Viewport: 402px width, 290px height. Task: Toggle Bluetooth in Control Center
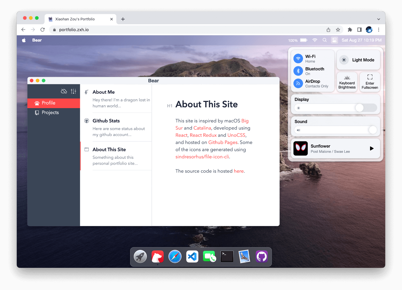click(298, 71)
